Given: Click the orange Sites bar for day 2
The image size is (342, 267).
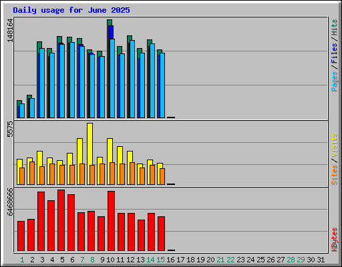Looking at the screenshot, I should [x=32, y=173].
